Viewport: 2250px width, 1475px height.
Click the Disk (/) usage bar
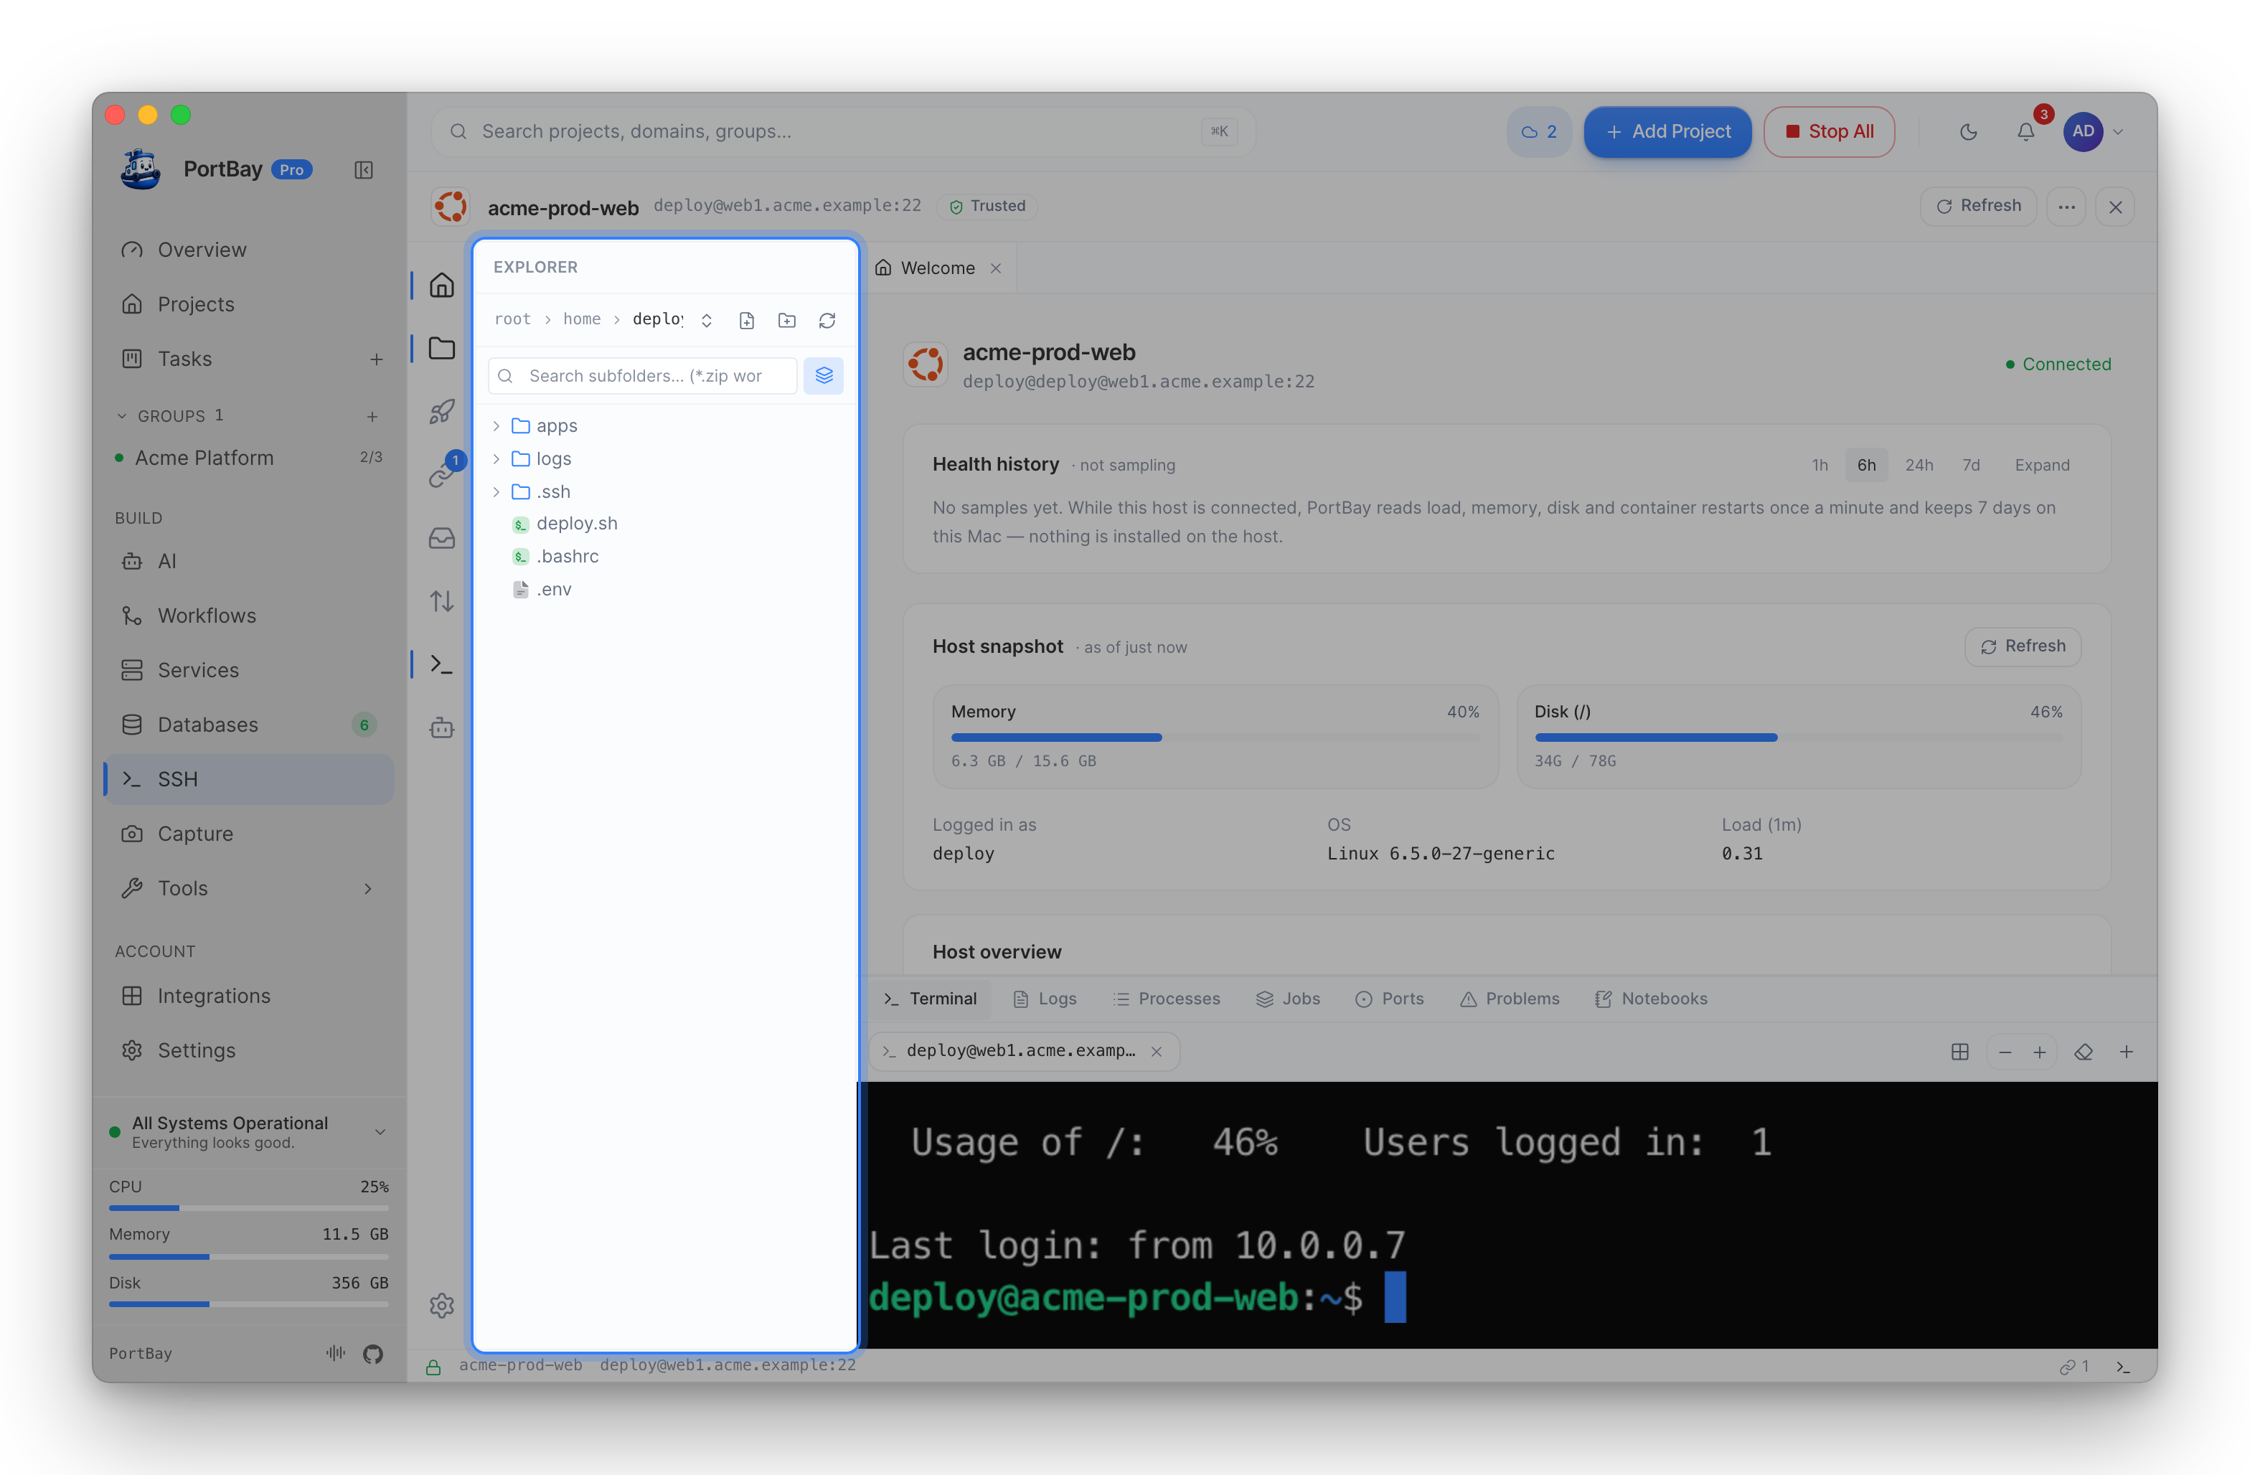1798,737
